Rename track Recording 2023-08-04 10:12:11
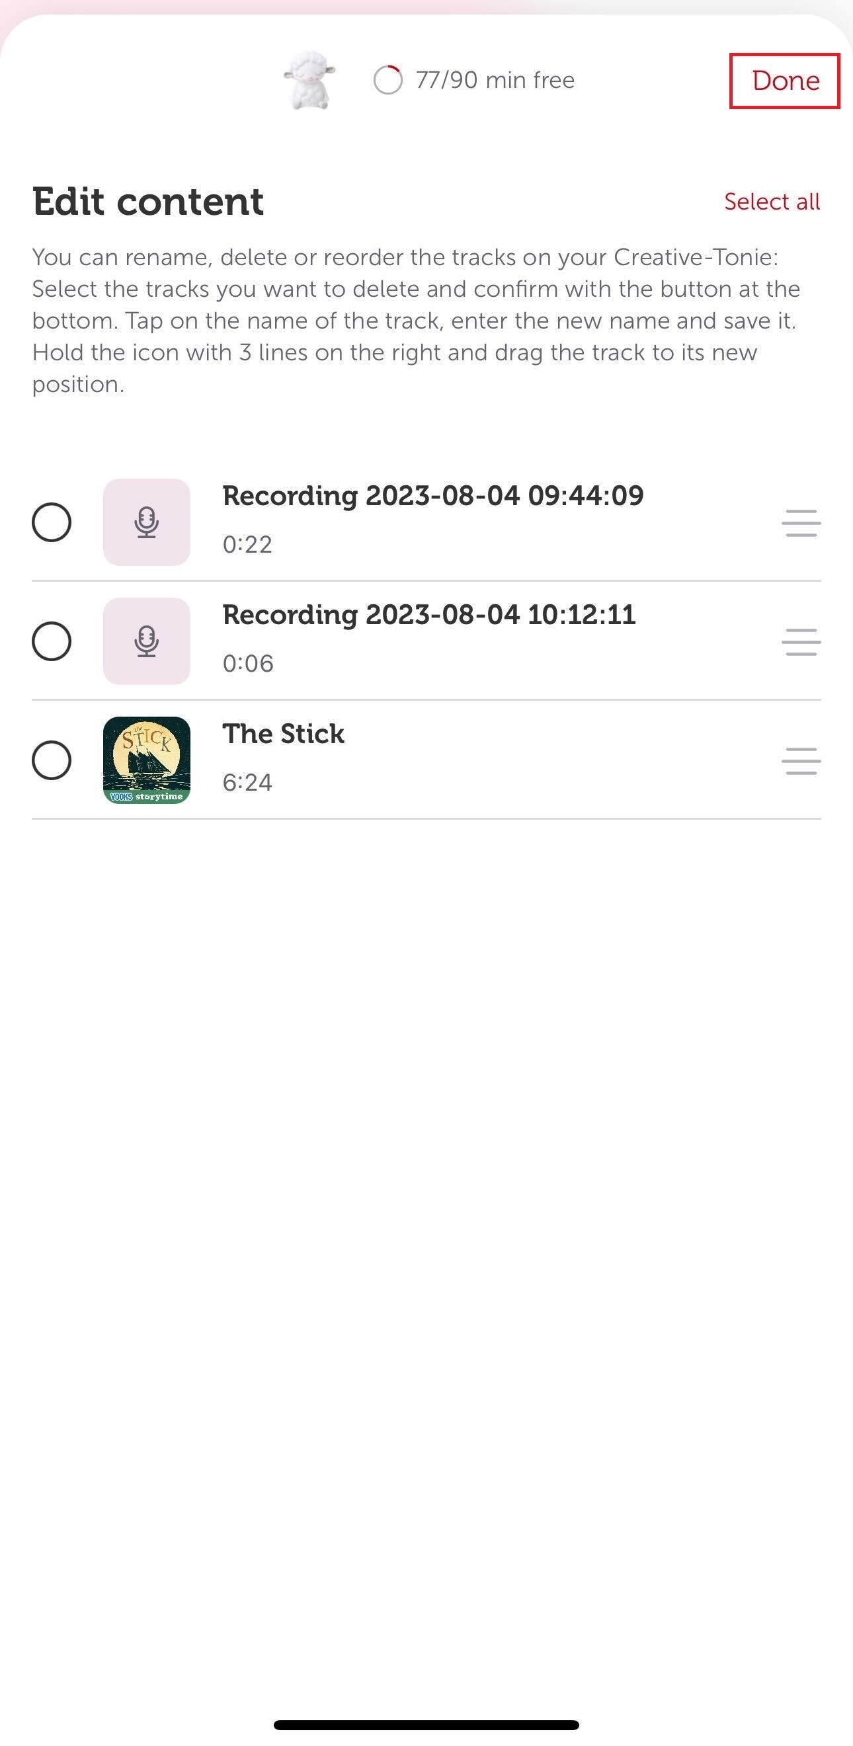The width and height of the screenshot is (853, 1746). pos(429,615)
